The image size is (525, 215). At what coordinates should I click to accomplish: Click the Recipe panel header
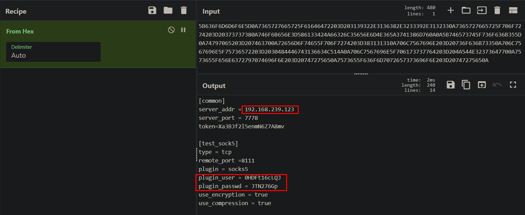tap(16, 11)
